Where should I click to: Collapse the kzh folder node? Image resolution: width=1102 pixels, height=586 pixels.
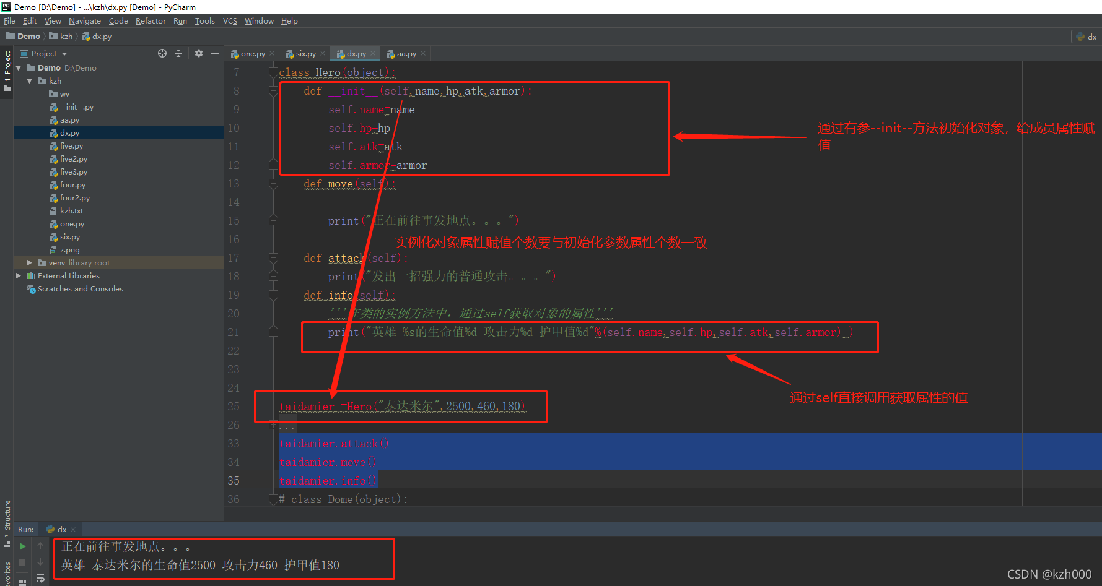(x=30, y=81)
